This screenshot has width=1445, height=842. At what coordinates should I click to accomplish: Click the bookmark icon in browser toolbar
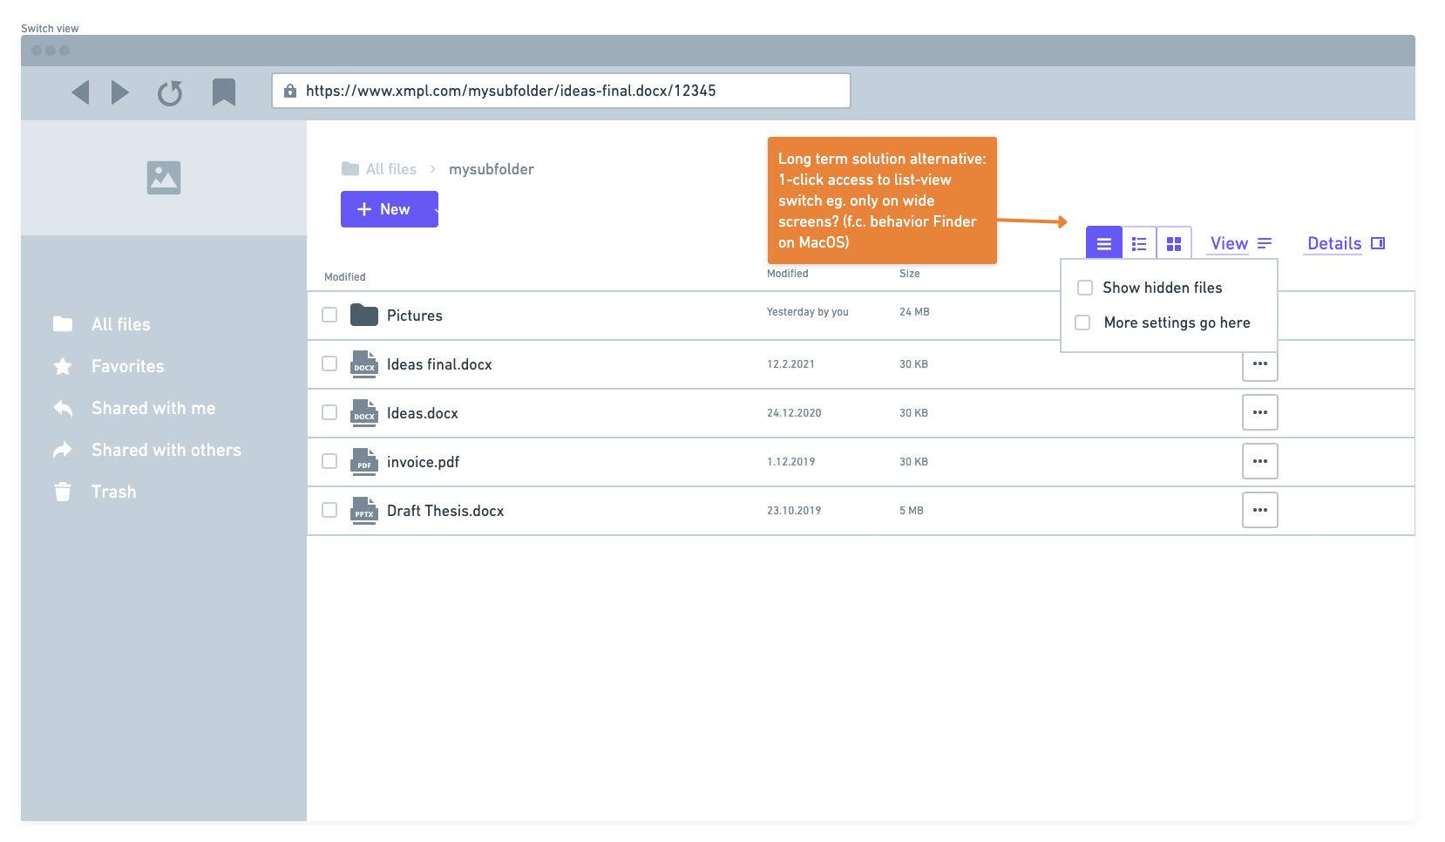click(224, 92)
